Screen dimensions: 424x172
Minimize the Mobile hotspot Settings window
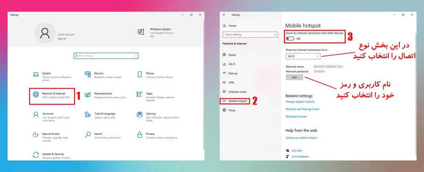[x=394, y=15]
